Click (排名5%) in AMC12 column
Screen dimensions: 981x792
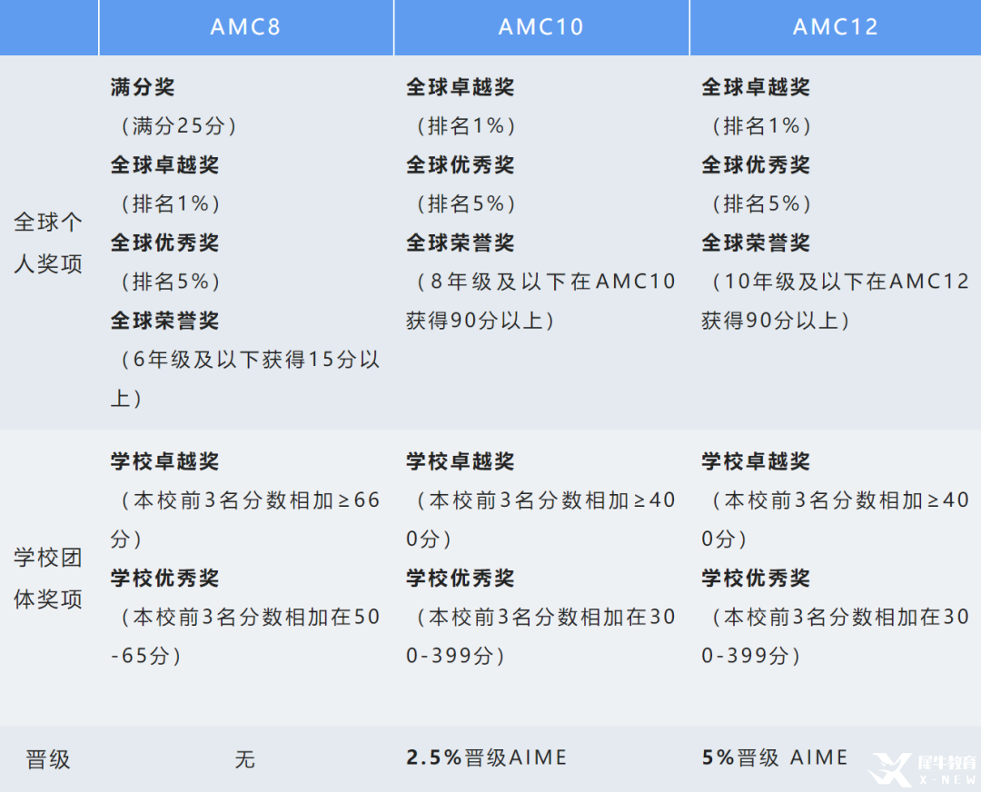click(761, 204)
